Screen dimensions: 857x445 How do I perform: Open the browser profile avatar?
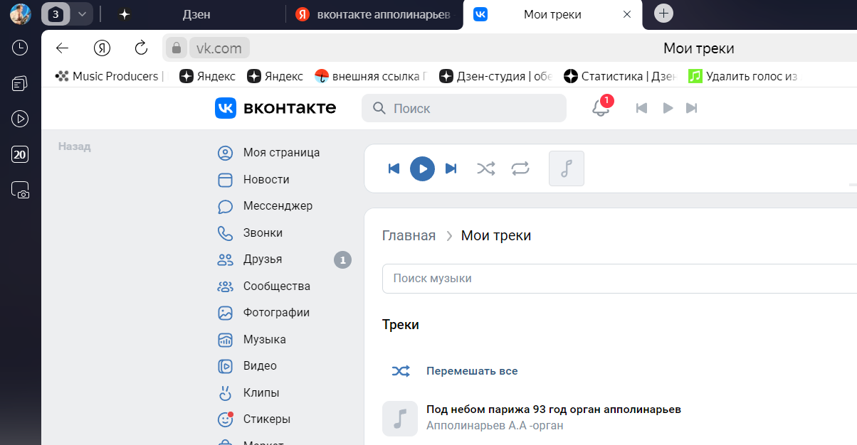(20, 14)
